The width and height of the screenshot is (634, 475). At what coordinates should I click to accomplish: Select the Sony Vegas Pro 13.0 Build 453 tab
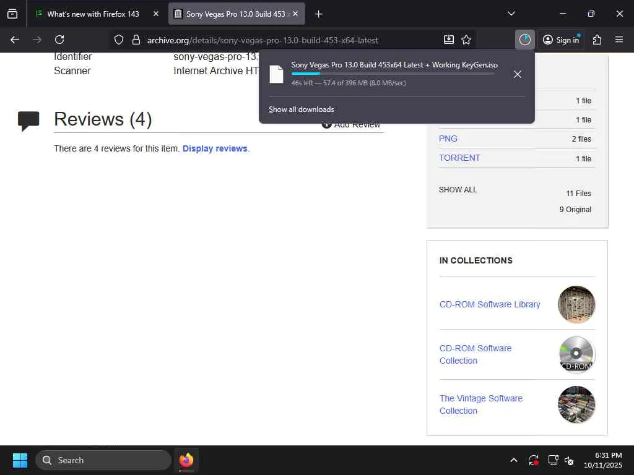point(236,14)
